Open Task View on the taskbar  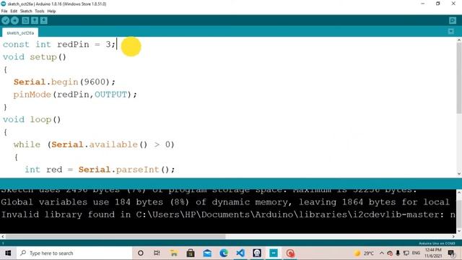coord(157,253)
